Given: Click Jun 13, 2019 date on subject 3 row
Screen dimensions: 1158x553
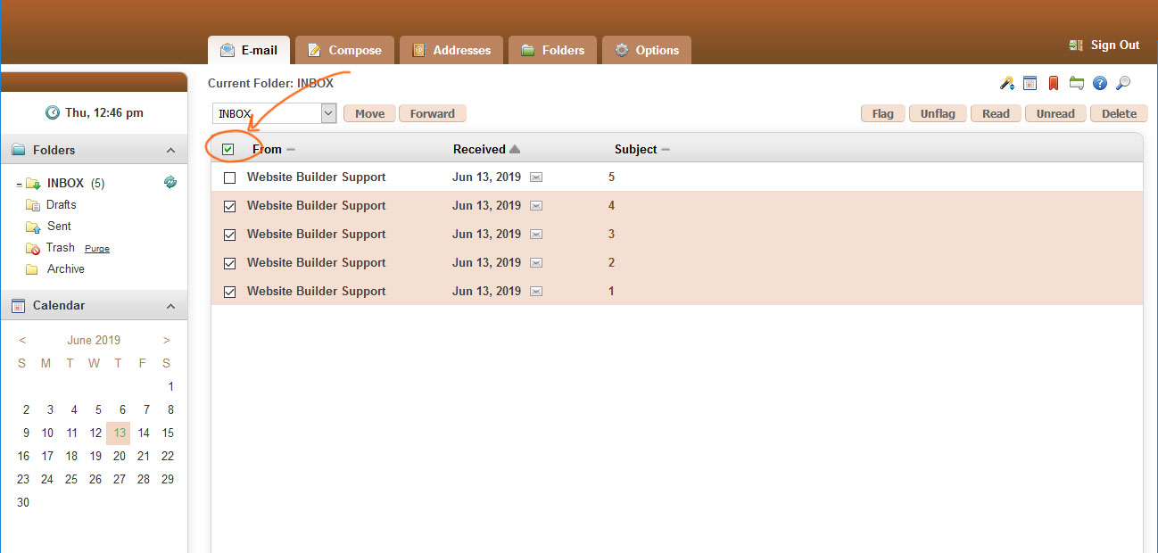Looking at the screenshot, I should (x=486, y=235).
